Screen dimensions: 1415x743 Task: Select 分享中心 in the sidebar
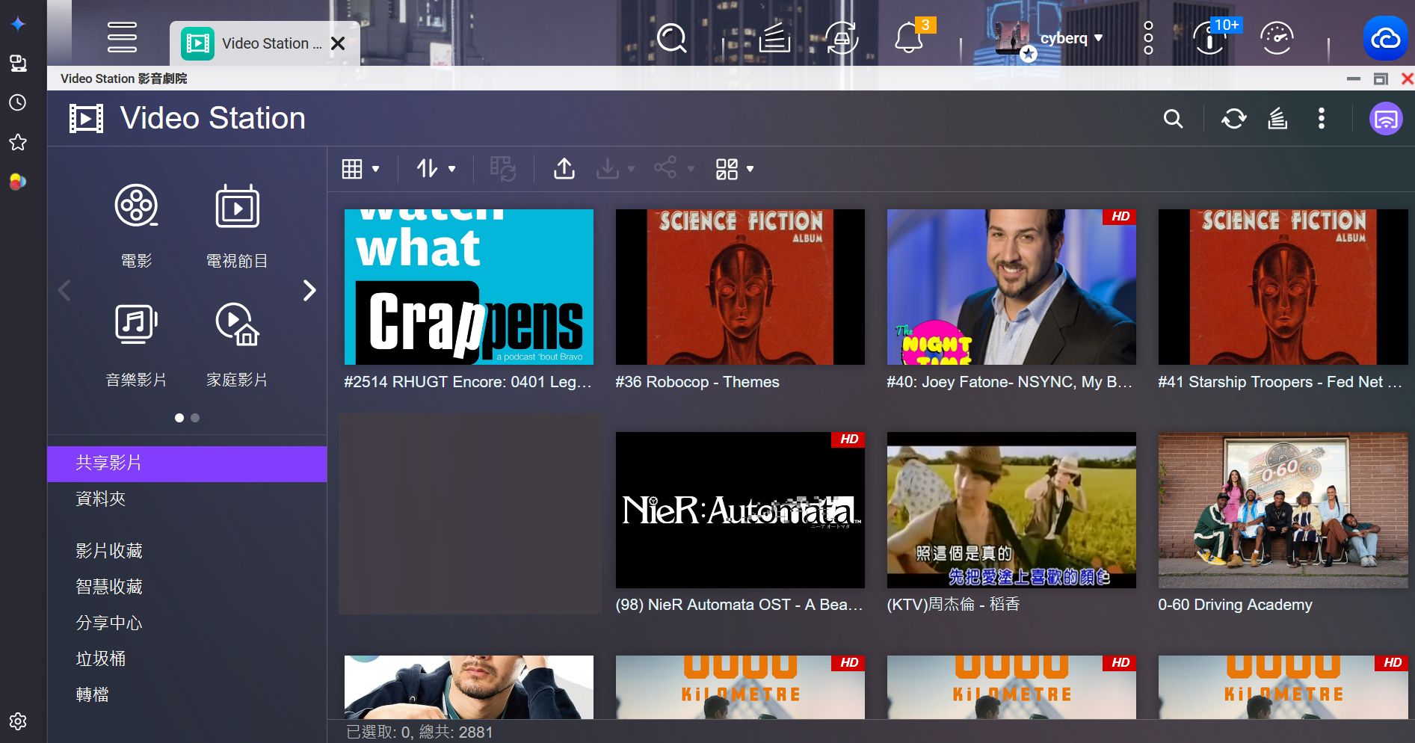(187, 623)
